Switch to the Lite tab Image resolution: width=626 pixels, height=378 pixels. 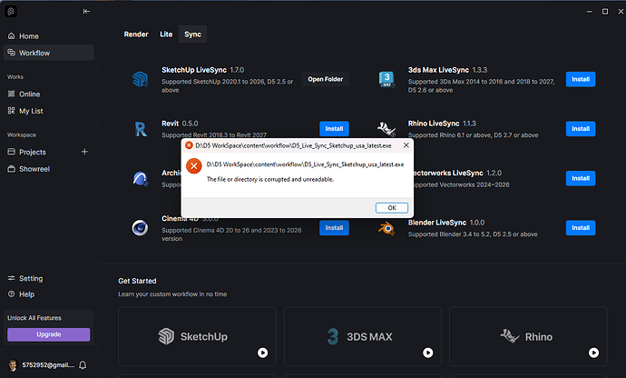[x=166, y=35]
